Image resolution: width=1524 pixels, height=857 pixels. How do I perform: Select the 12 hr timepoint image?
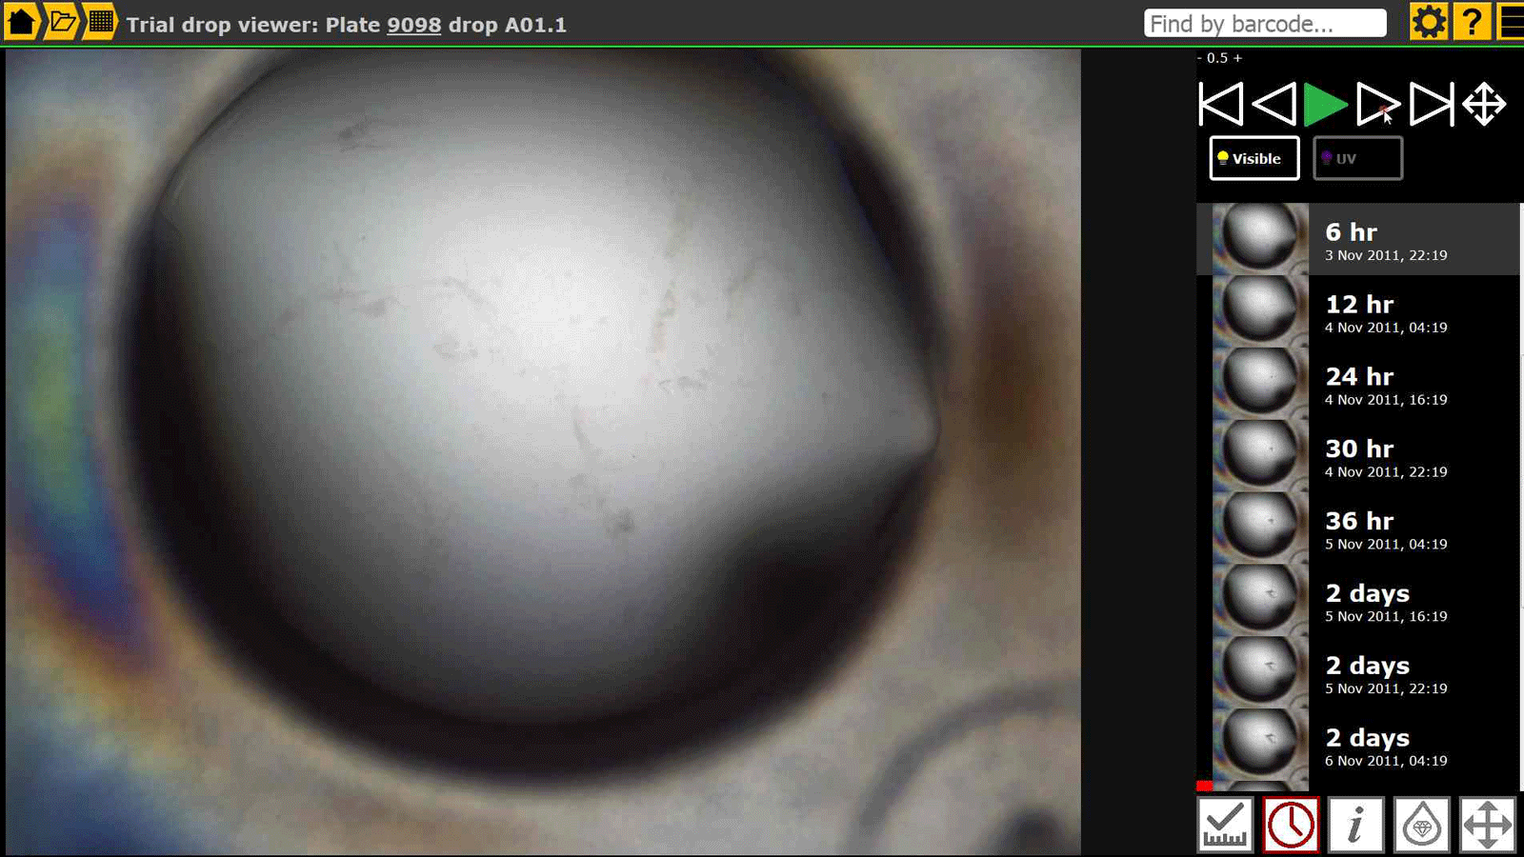tap(1358, 312)
